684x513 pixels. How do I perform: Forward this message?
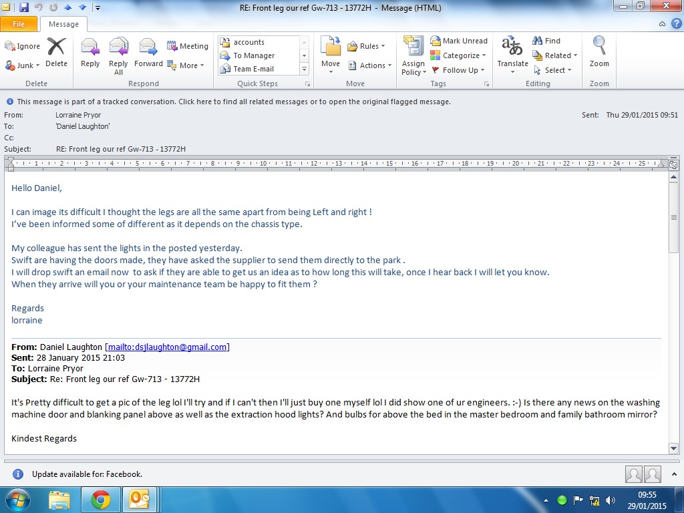[x=148, y=53]
